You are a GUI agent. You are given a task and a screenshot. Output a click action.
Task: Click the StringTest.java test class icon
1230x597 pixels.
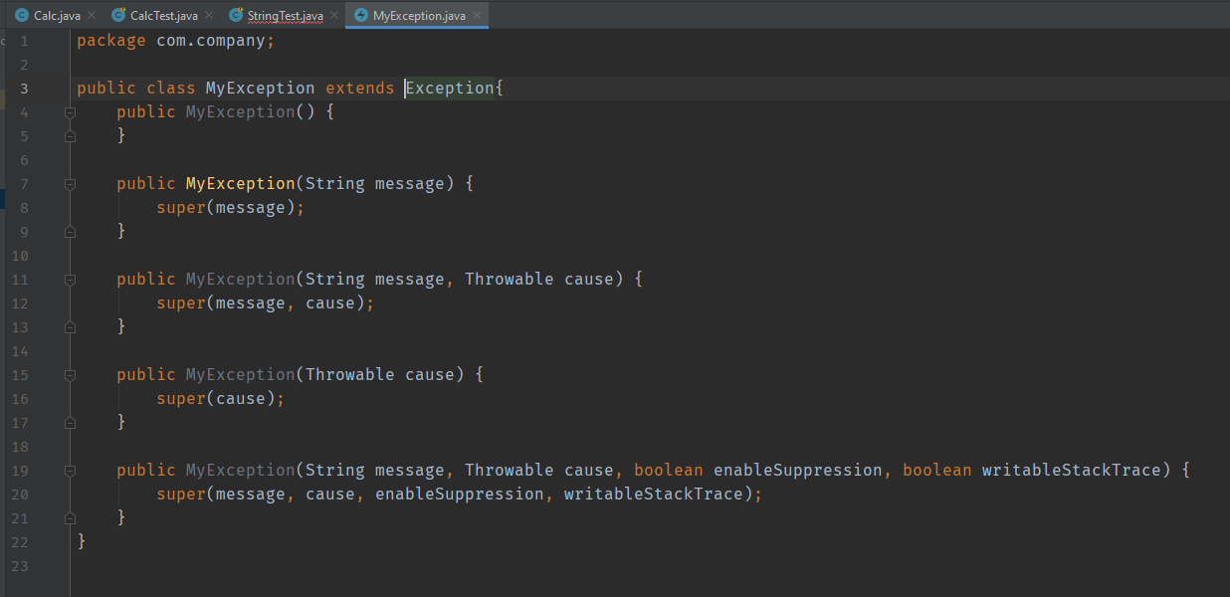click(x=236, y=16)
